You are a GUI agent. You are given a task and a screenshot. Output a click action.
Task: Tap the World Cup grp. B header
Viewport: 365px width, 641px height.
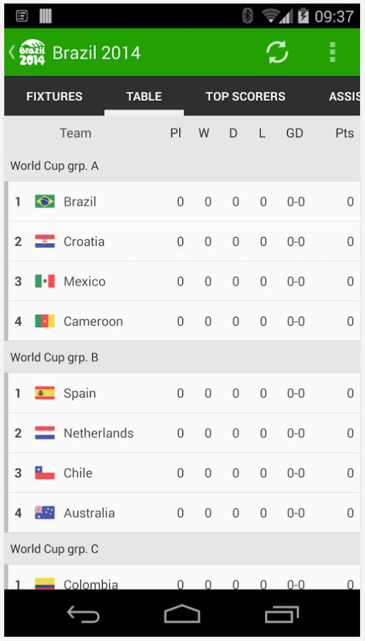tap(183, 357)
